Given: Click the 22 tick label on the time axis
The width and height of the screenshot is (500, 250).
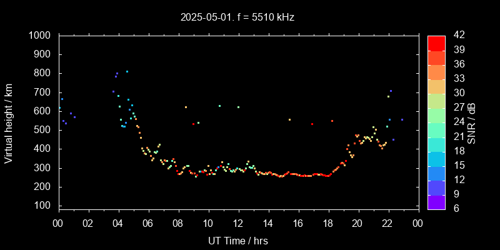Looking at the screenshot, I should coord(387,224).
